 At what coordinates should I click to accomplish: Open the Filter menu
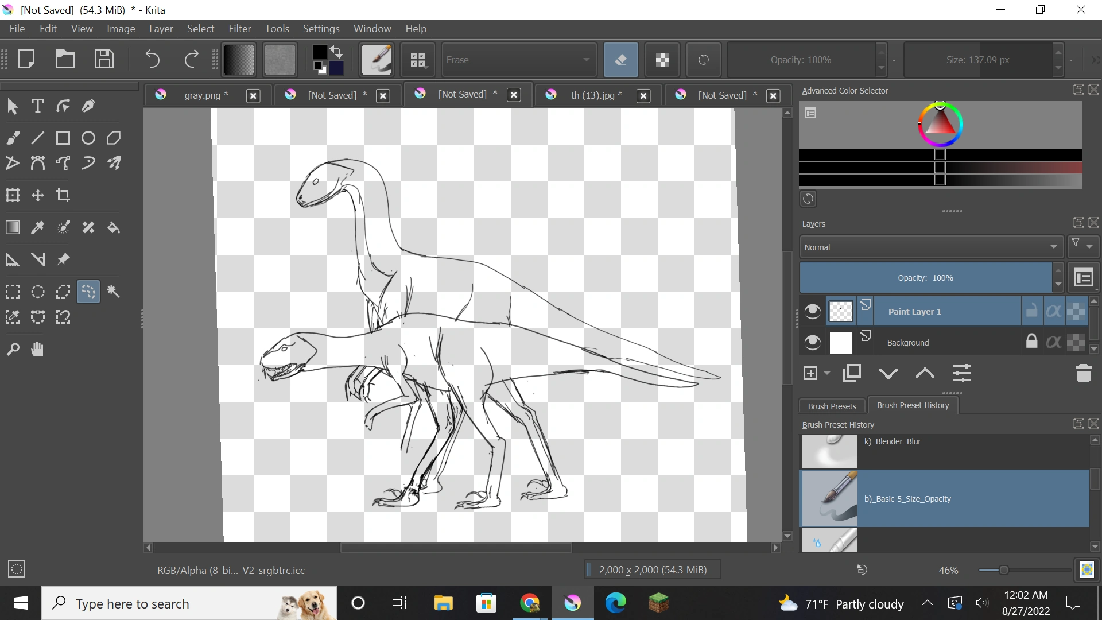pyautogui.click(x=239, y=29)
